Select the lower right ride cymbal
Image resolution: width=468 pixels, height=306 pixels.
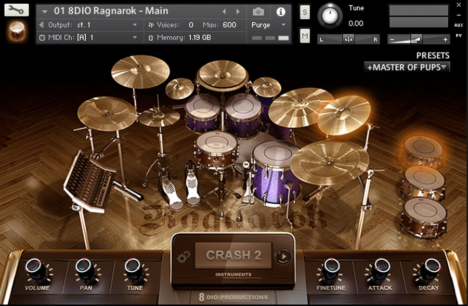pyautogui.click(x=330, y=163)
